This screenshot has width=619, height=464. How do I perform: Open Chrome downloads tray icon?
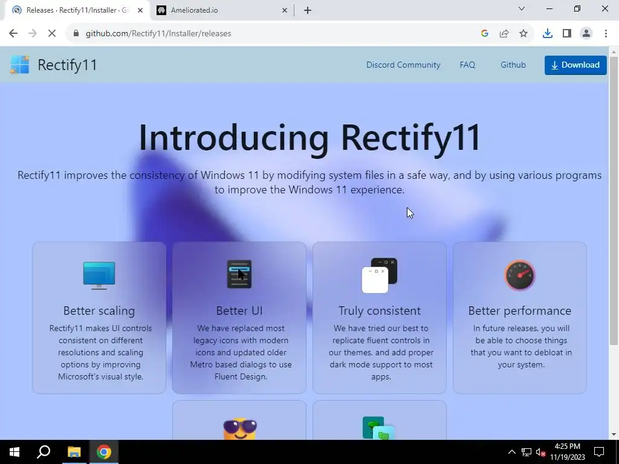(548, 34)
